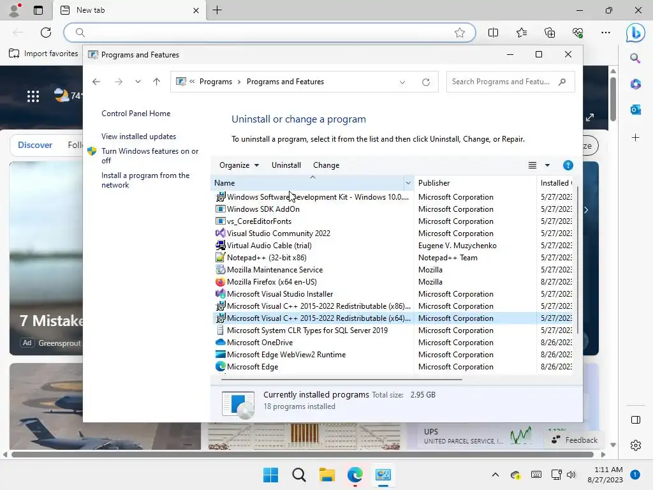This screenshot has width=653, height=490.
Task: Open Edge Settings and more menu
Action: [x=606, y=33]
